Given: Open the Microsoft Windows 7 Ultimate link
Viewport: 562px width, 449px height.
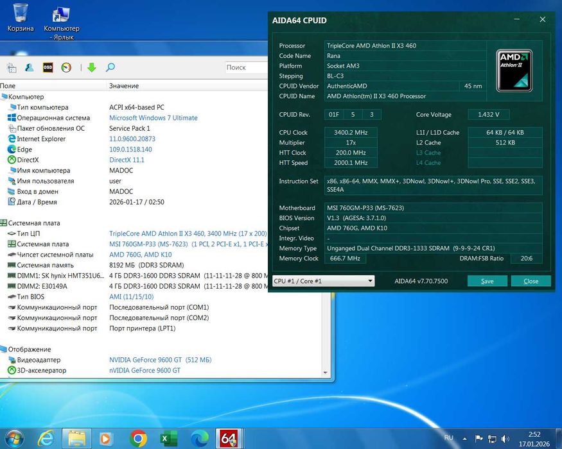Looking at the screenshot, I should pos(154,118).
